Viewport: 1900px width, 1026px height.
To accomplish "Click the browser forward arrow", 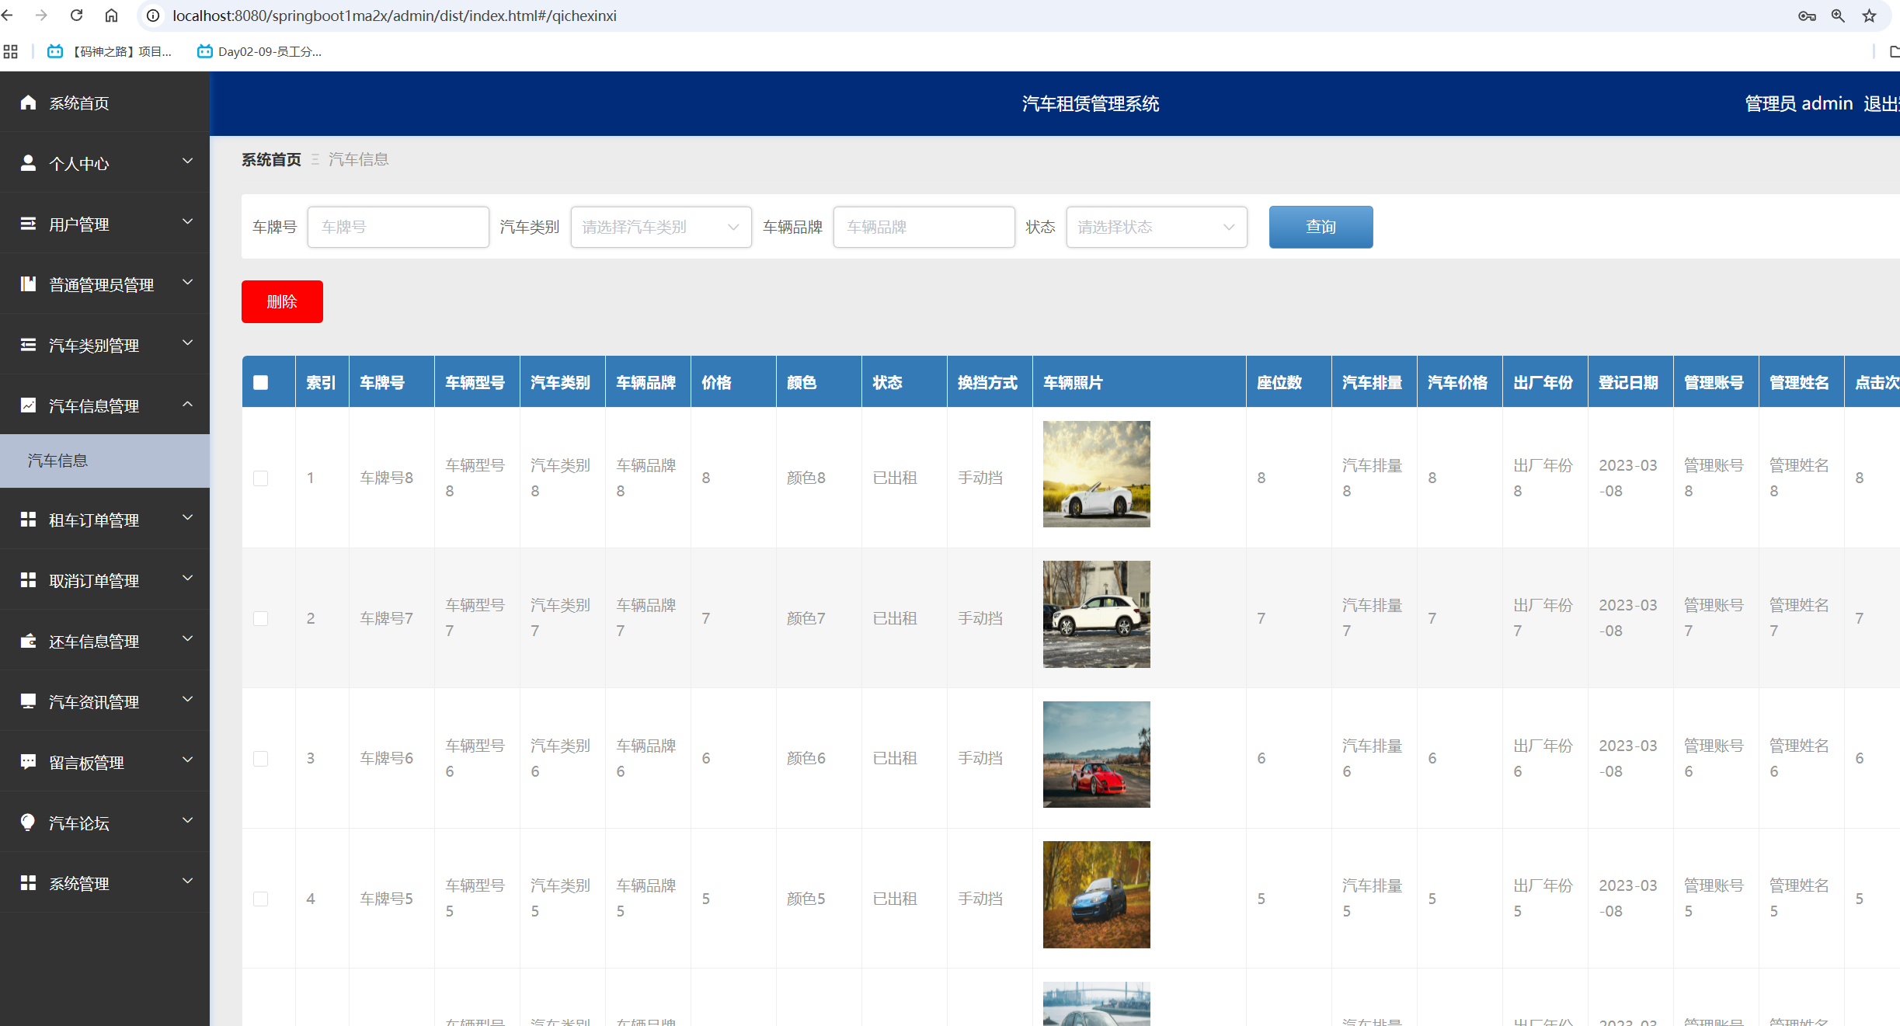I will pyautogui.click(x=42, y=16).
